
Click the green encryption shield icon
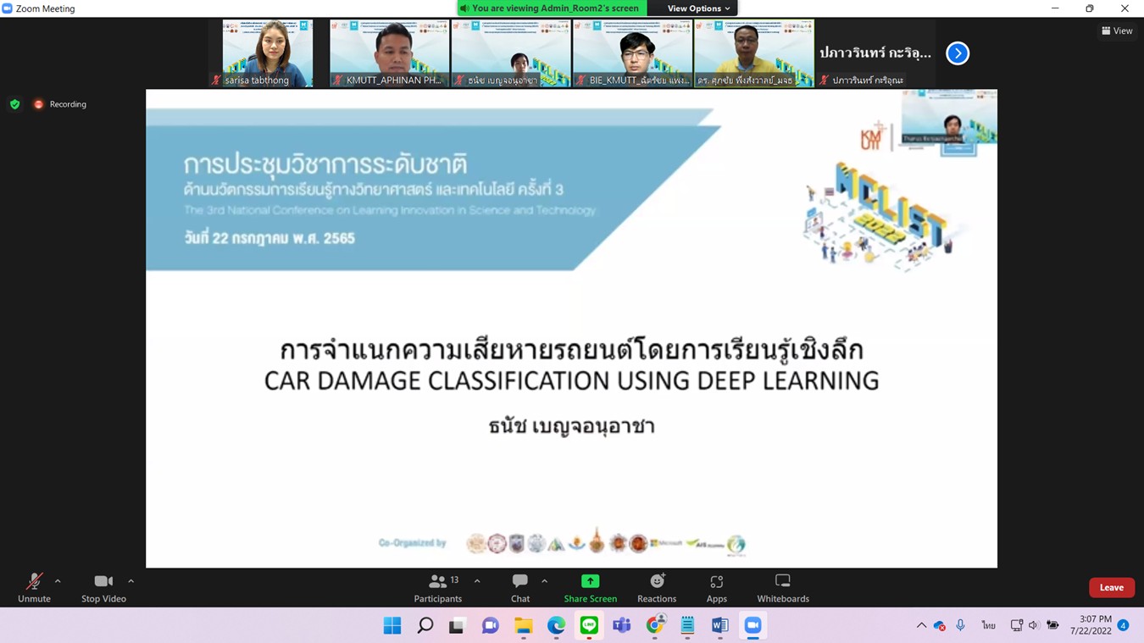(15, 104)
